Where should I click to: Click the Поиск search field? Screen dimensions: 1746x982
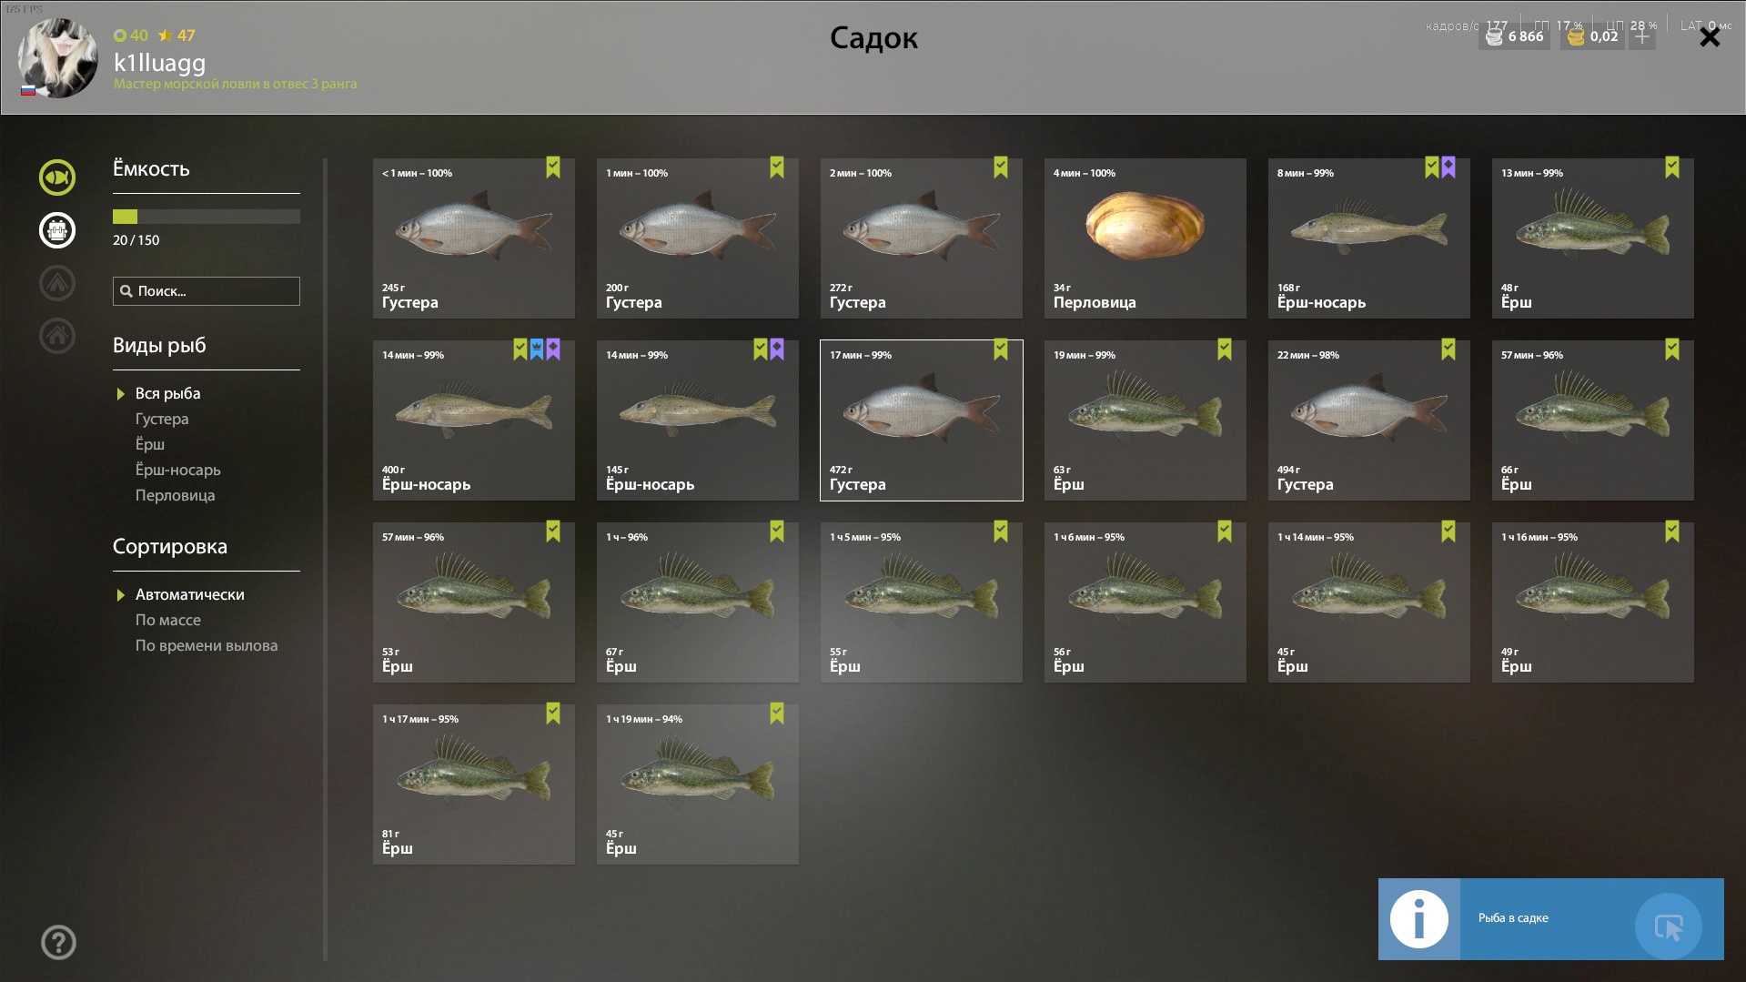click(207, 291)
